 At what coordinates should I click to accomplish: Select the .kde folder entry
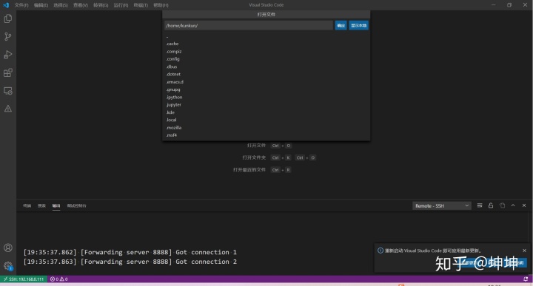coord(266,112)
